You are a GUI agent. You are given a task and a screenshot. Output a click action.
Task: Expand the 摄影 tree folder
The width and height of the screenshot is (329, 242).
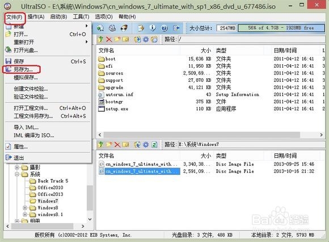tap(17, 168)
